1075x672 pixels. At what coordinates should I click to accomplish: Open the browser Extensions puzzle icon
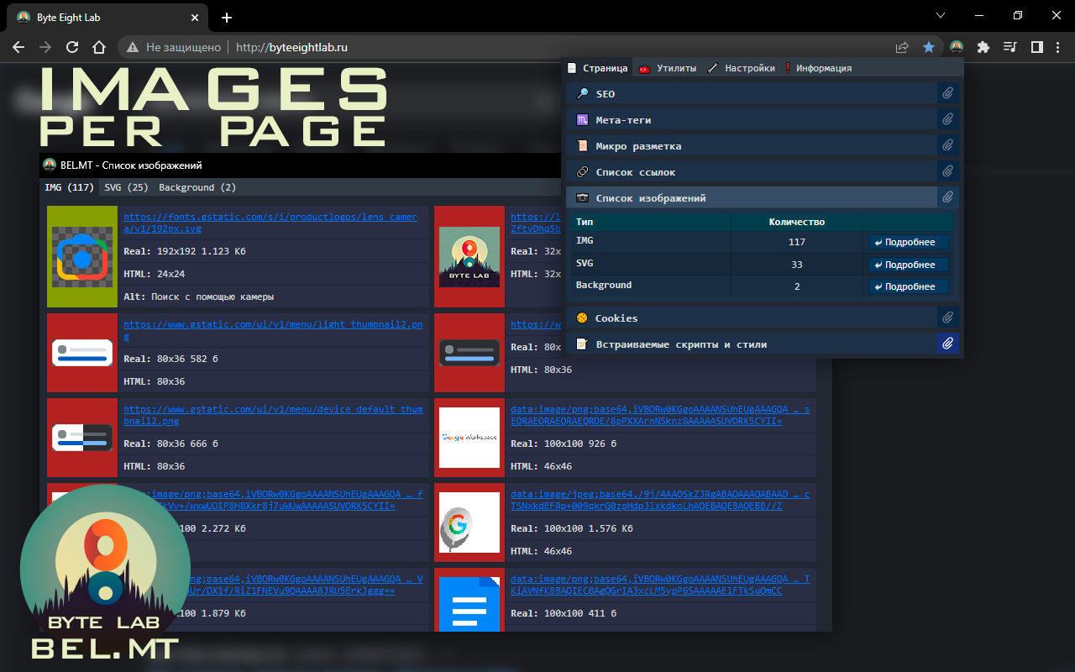983,47
